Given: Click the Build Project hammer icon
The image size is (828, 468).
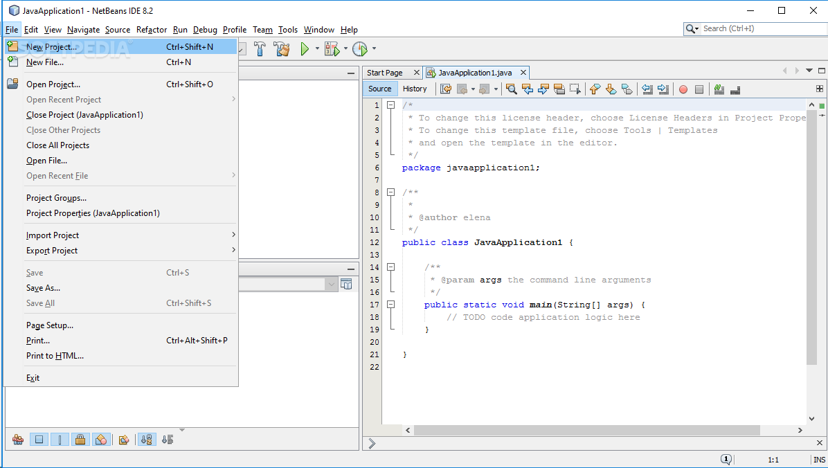Looking at the screenshot, I should [x=260, y=48].
